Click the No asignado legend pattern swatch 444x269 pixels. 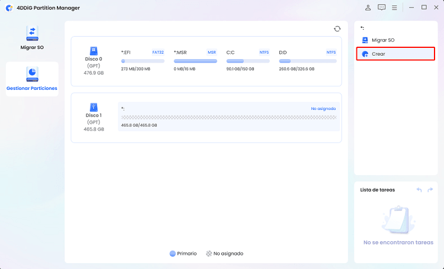pyautogui.click(x=209, y=254)
